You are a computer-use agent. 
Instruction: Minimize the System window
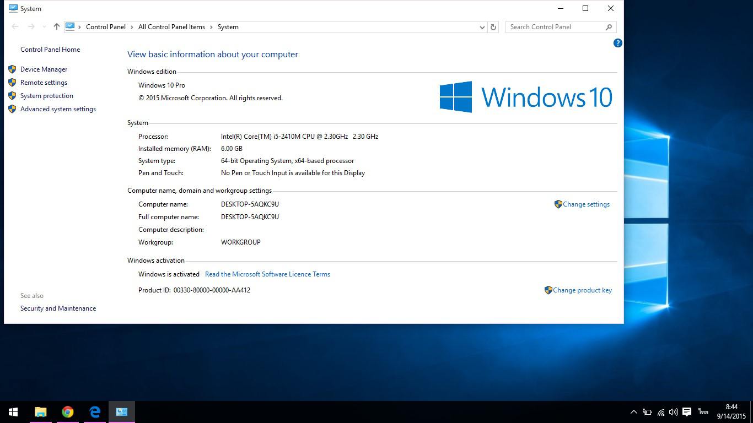[561, 8]
